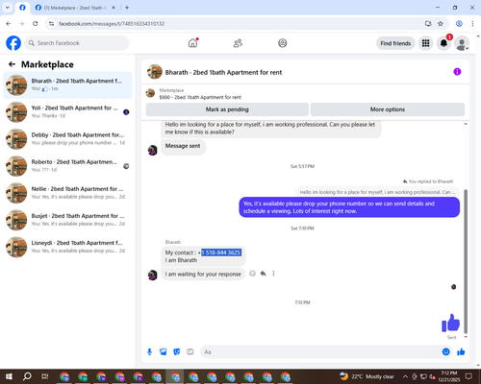
Task: Open the account profile menu
Action: (x=462, y=43)
